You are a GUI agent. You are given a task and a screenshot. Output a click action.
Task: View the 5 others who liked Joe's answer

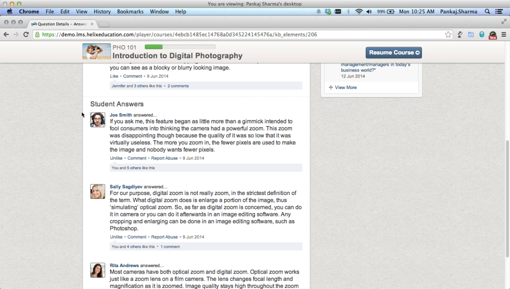click(x=133, y=168)
